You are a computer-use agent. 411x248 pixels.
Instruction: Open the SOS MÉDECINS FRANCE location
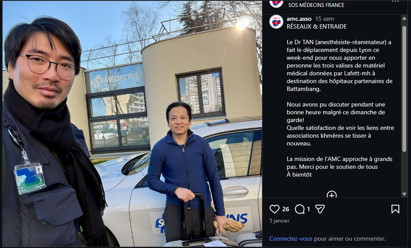(316, 5)
